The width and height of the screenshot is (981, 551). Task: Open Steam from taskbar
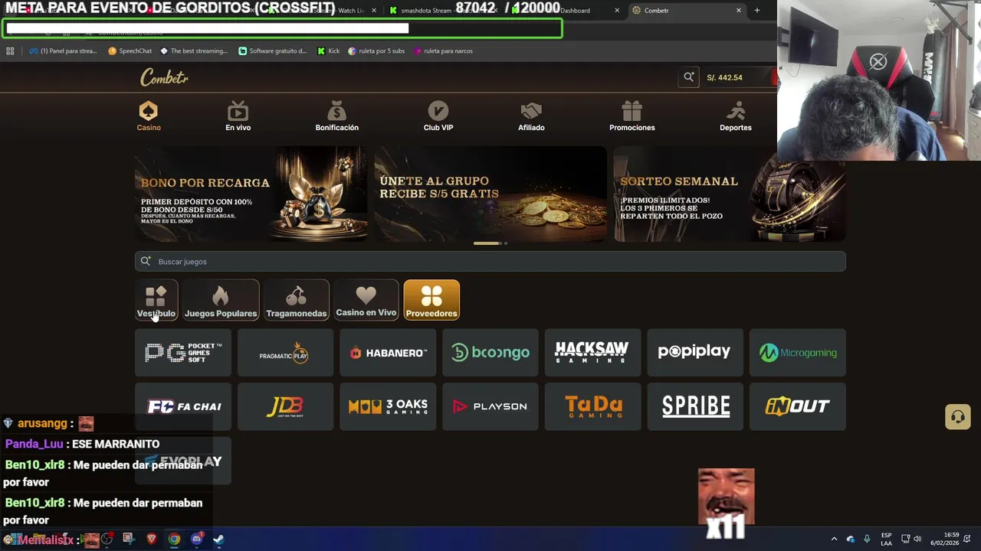coord(218,539)
